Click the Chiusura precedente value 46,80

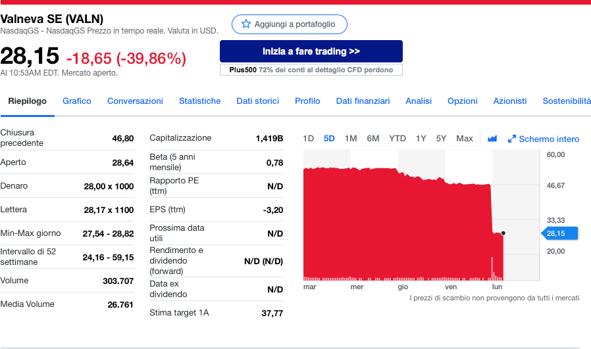pyautogui.click(x=123, y=139)
